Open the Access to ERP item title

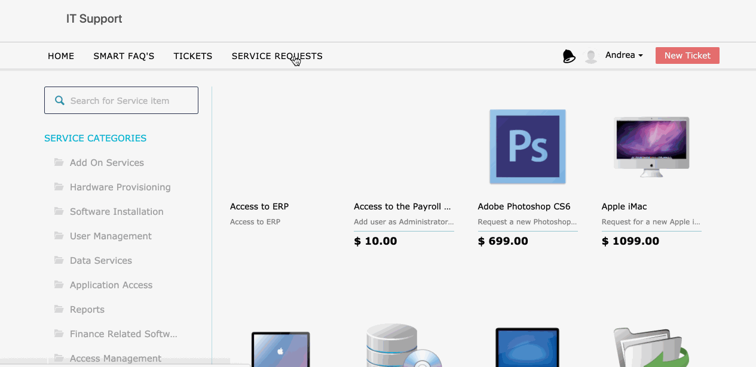(x=259, y=206)
